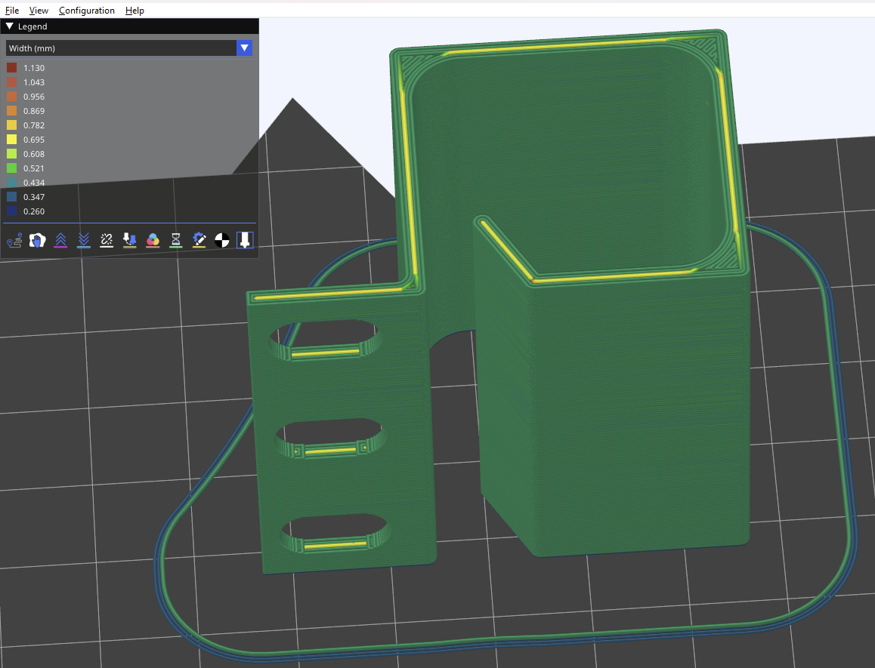Screen dimensions: 875x668
Task: Toggle custom G-codes gear-pencil icon
Action: point(199,240)
